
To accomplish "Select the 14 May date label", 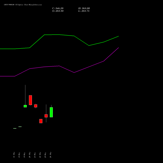I will pos(14,155).
